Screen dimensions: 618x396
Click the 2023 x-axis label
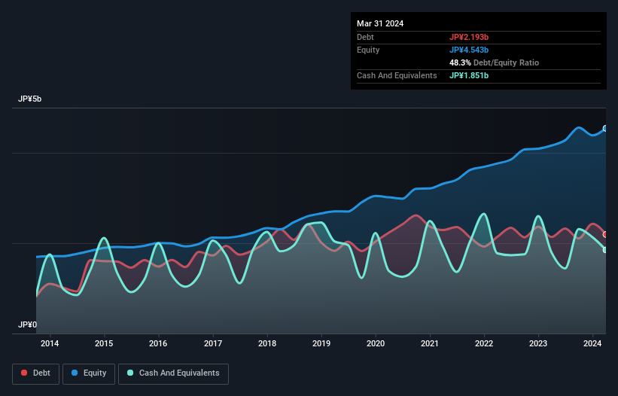point(538,343)
